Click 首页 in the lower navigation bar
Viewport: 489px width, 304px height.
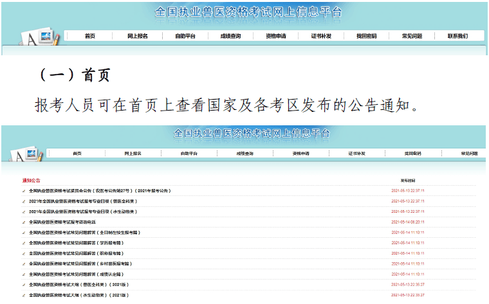coord(77,154)
